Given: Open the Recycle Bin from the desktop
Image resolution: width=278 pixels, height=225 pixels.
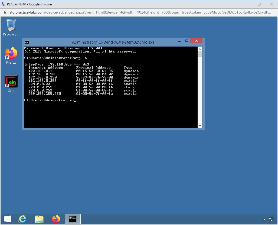Looking at the screenshot, I should click(11, 24).
